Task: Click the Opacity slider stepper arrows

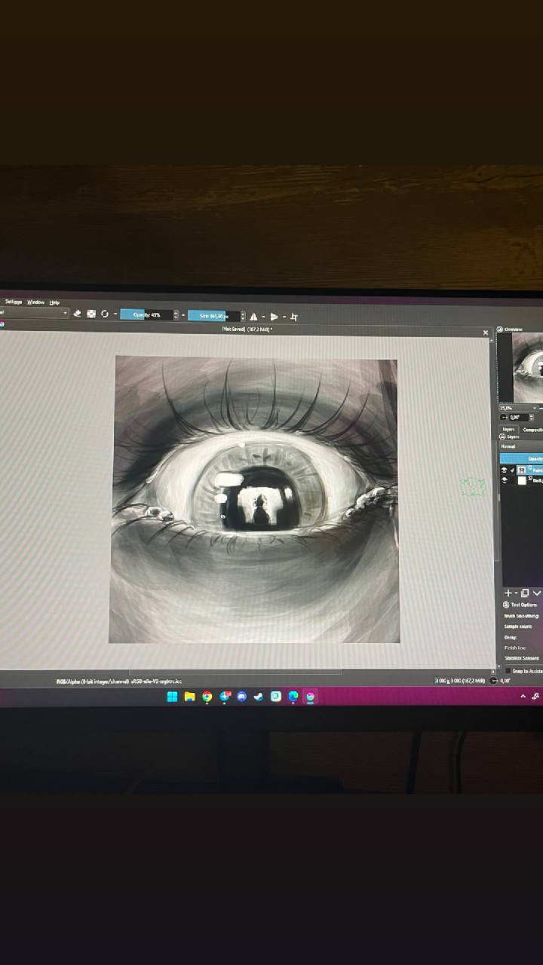Action: (176, 315)
